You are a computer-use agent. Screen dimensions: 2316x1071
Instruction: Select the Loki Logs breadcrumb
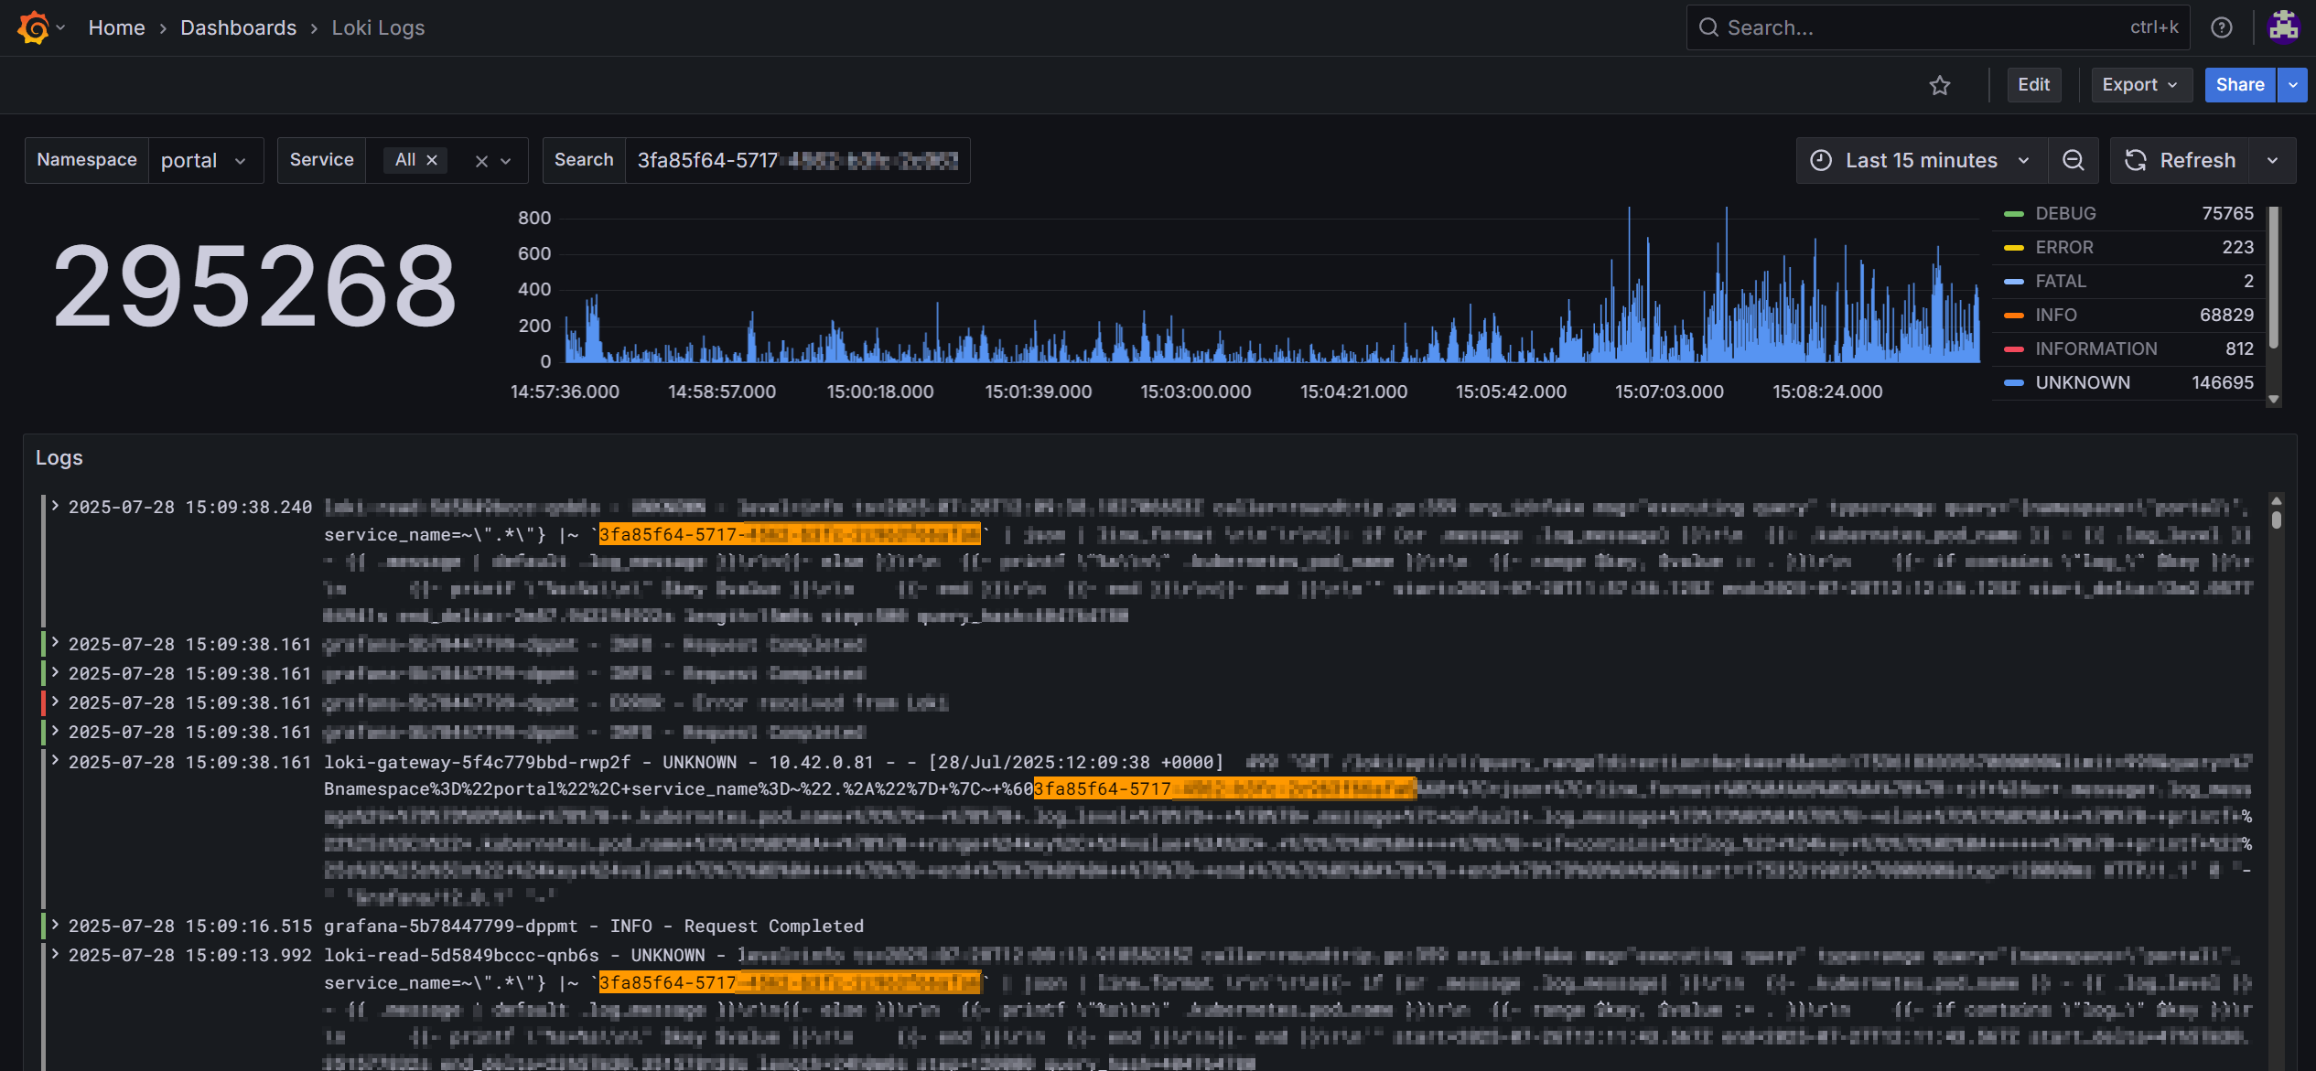click(378, 27)
